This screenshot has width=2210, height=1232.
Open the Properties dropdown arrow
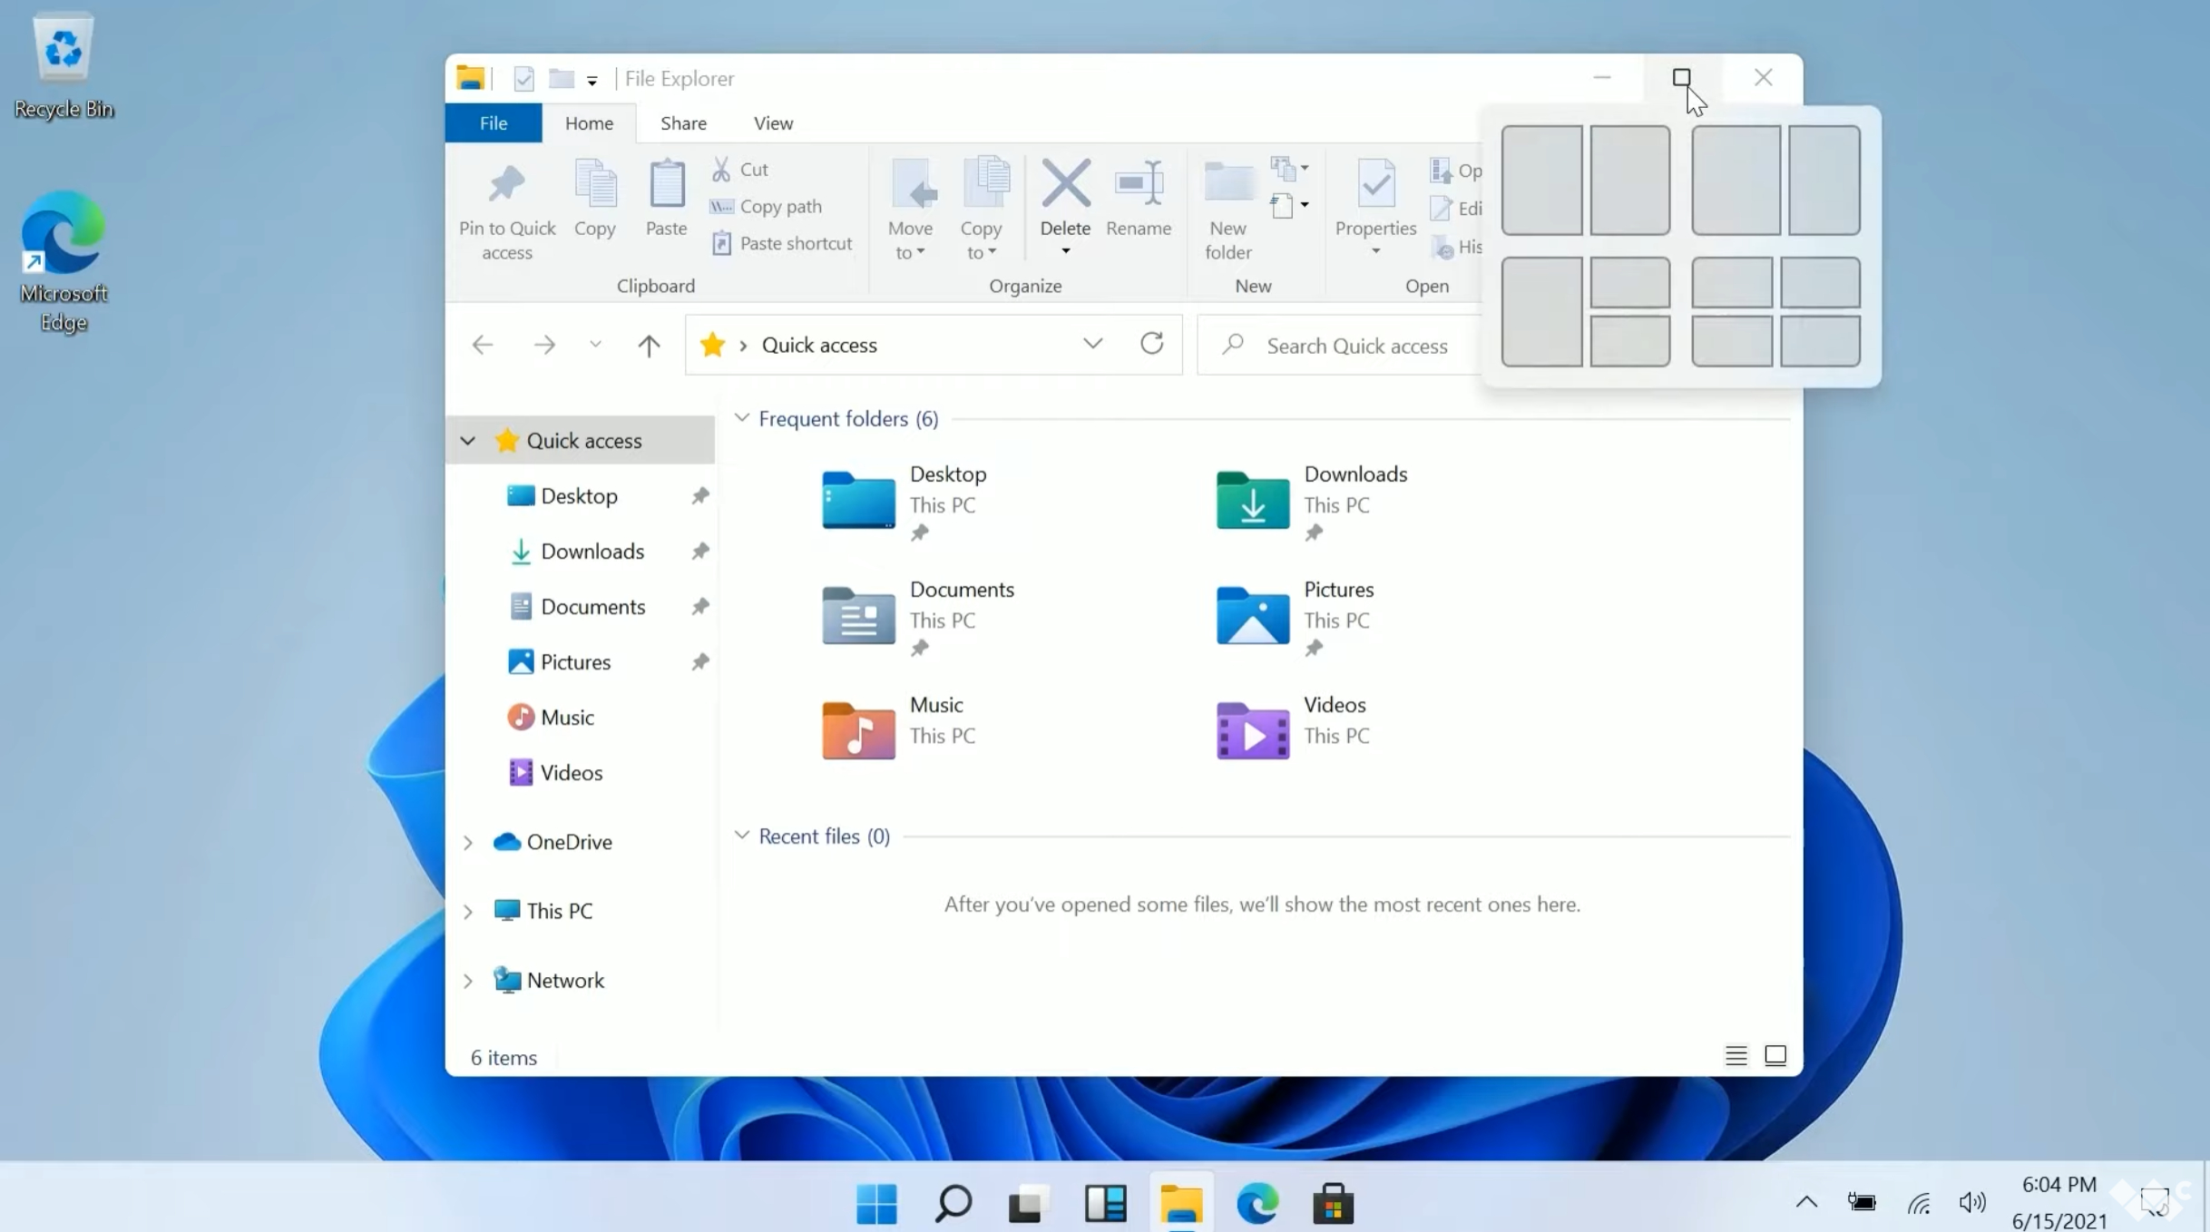click(1375, 251)
